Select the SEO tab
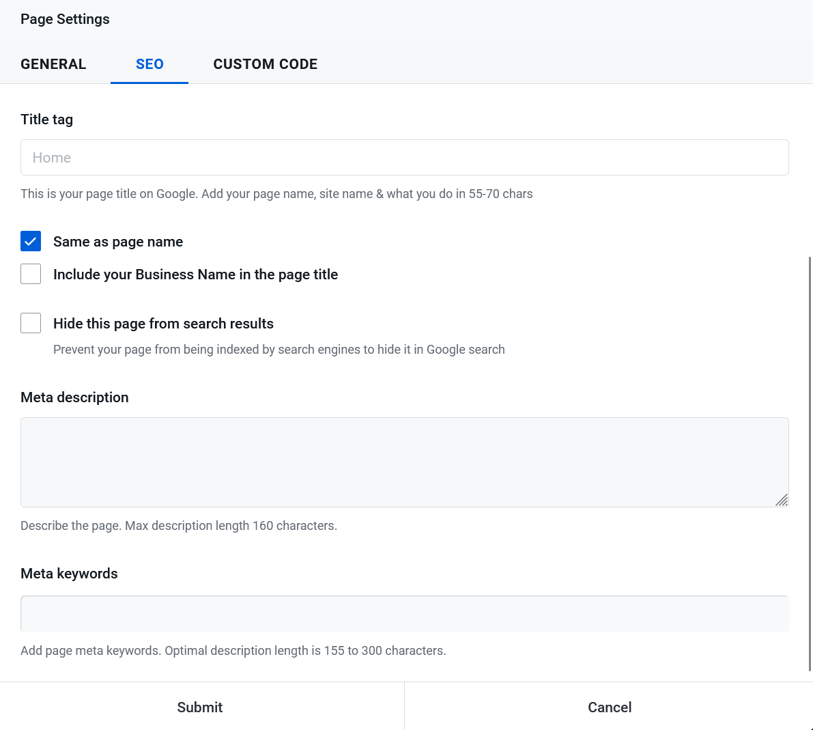The width and height of the screenshot is (813, 730). 149,64
